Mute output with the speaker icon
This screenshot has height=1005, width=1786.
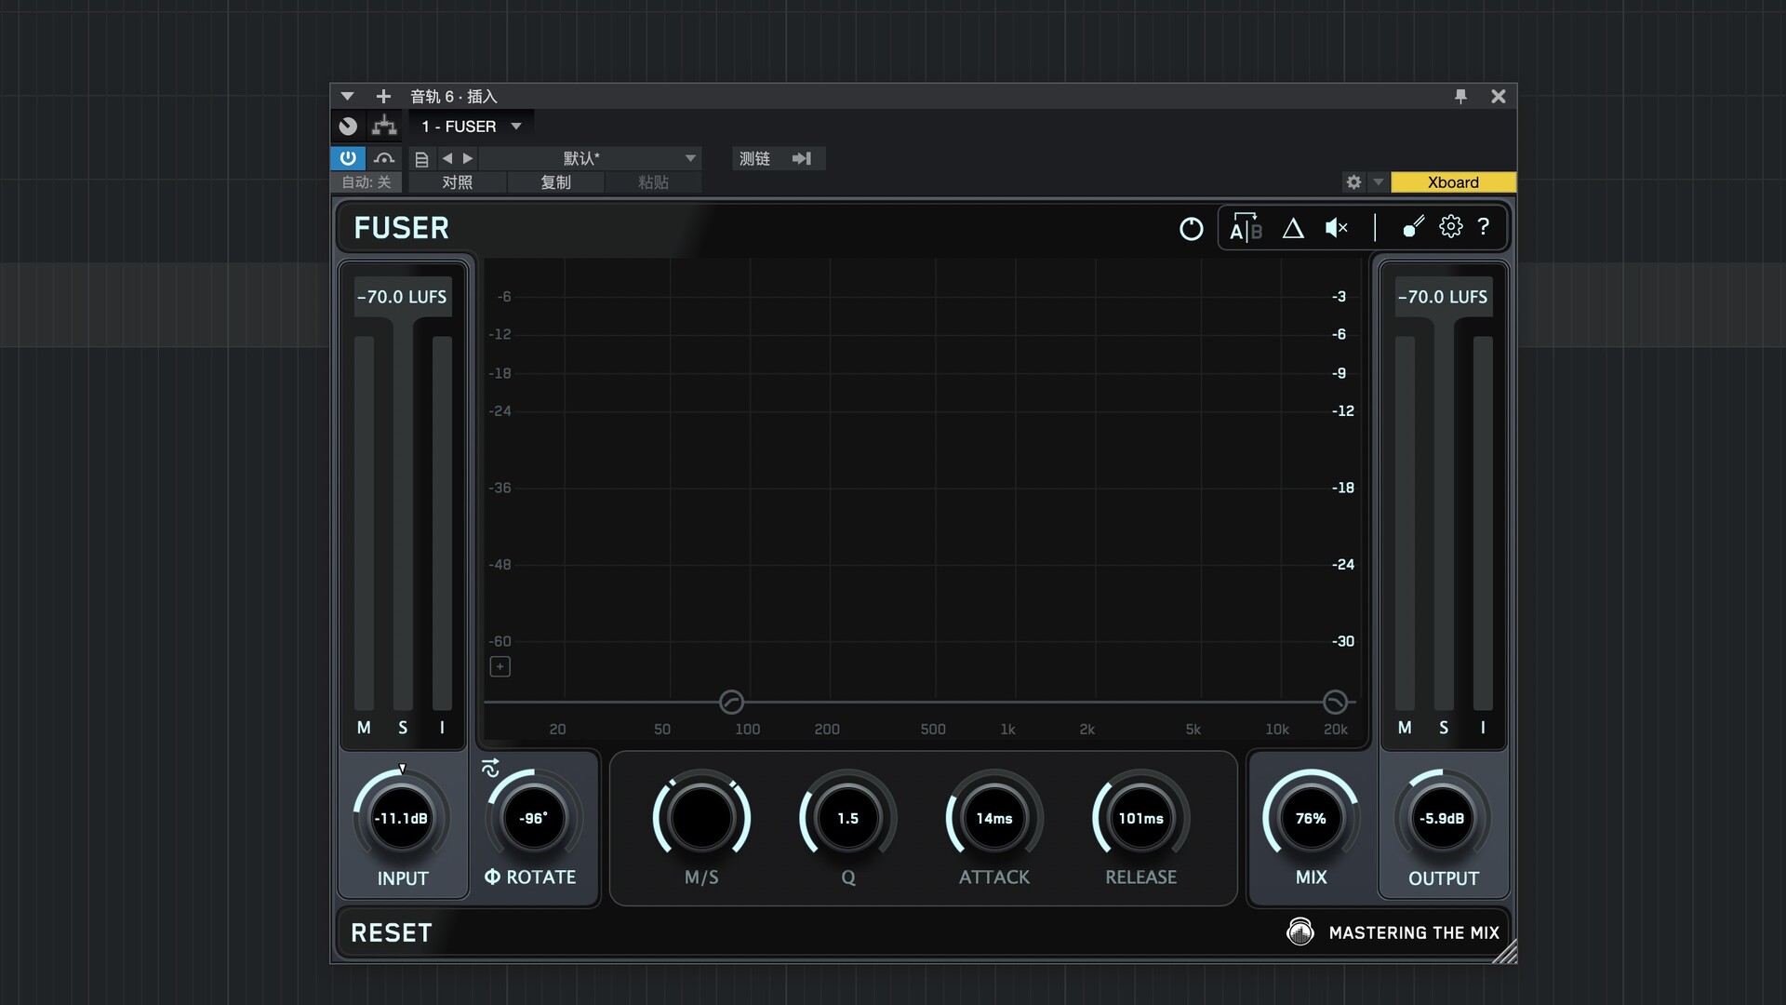point(1337,228)
